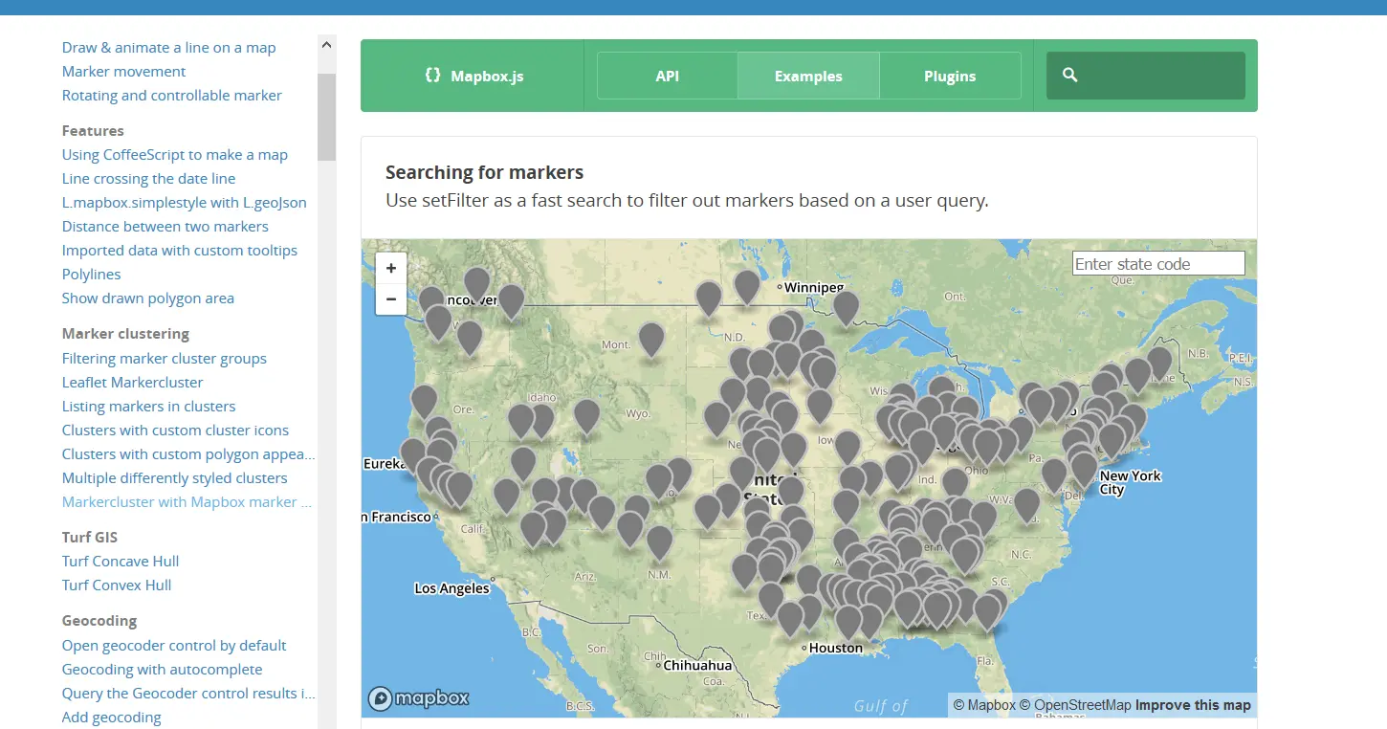Viewport: 1387px width, 729px height.
Task: Open Using CoffeeScript to make a map
Action: click(x=175, y=154)
